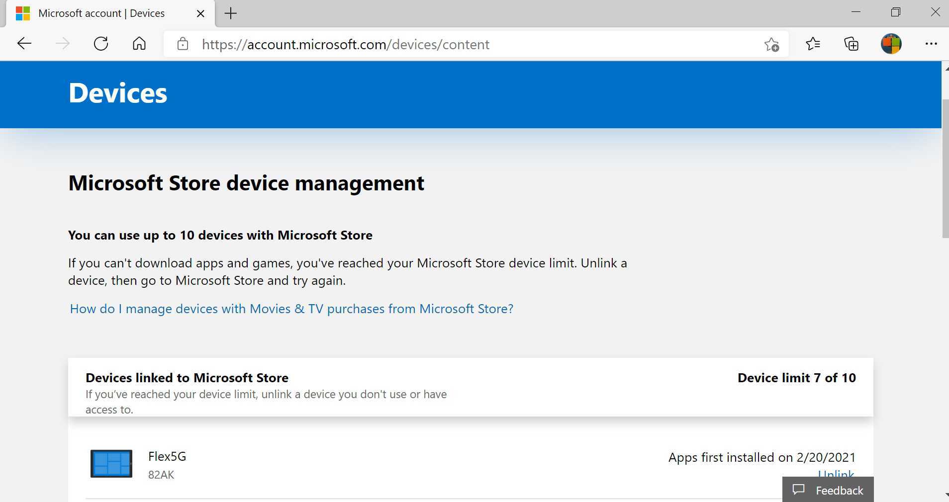Open Movies & TV device management help link
The width and height of the screenshot is (949, 502).
click(x=291, y=309)
